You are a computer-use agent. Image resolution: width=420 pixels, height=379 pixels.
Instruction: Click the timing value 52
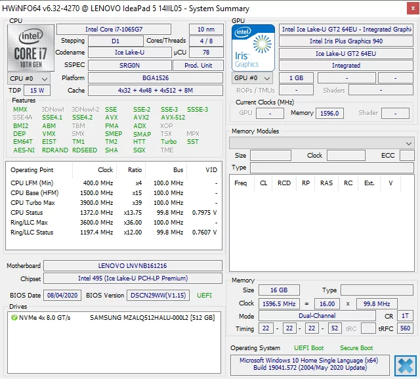335,328
